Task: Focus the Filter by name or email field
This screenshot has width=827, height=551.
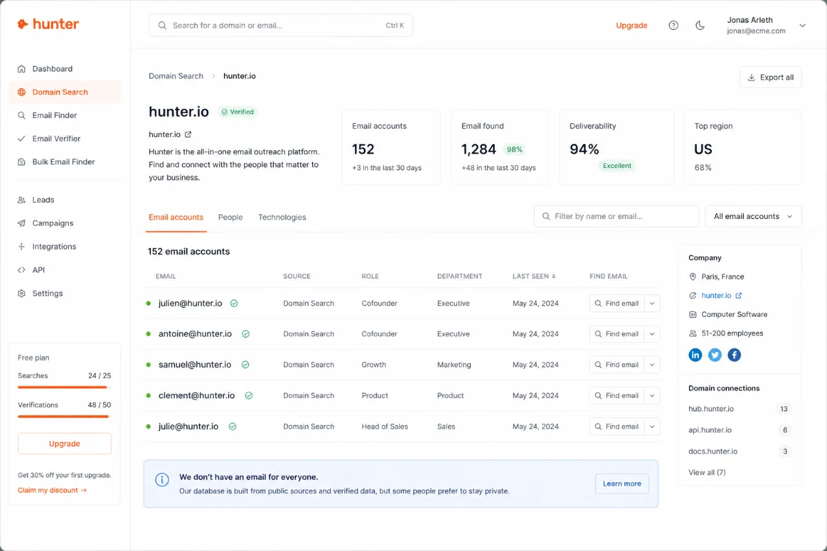Action: pos(617,216)
